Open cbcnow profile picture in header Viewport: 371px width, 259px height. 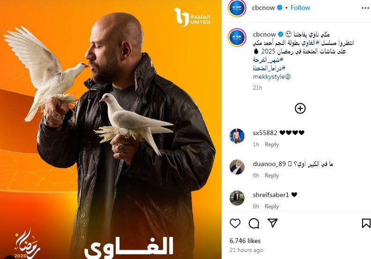[x=237, y=8]
